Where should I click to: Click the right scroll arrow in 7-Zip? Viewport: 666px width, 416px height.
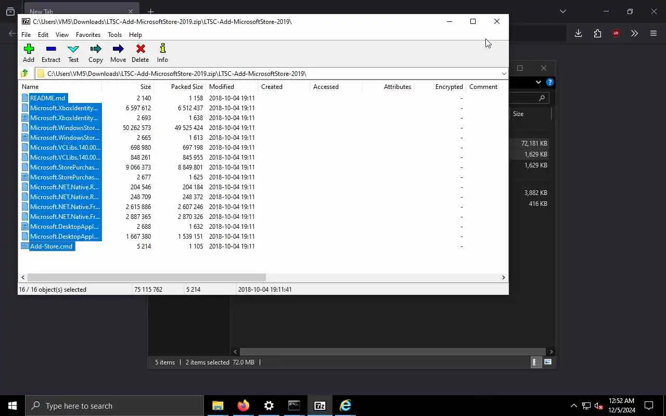[503, 277]
